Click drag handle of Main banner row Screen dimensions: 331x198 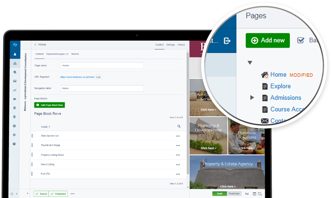(x=32, y=136)
